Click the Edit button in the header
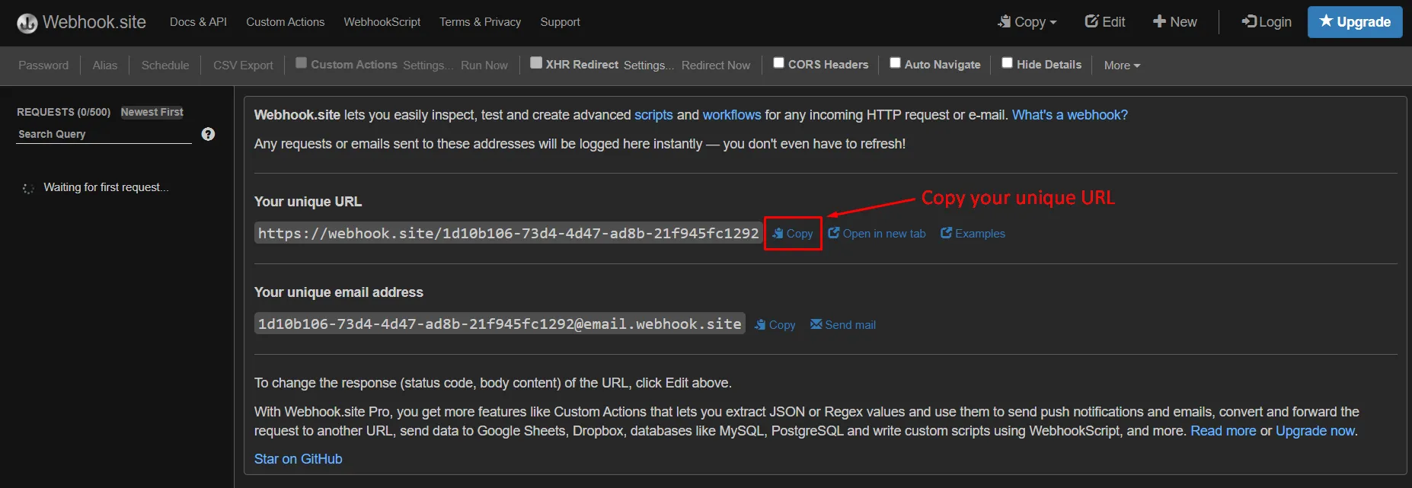1412x488 pixels. 1105,22
